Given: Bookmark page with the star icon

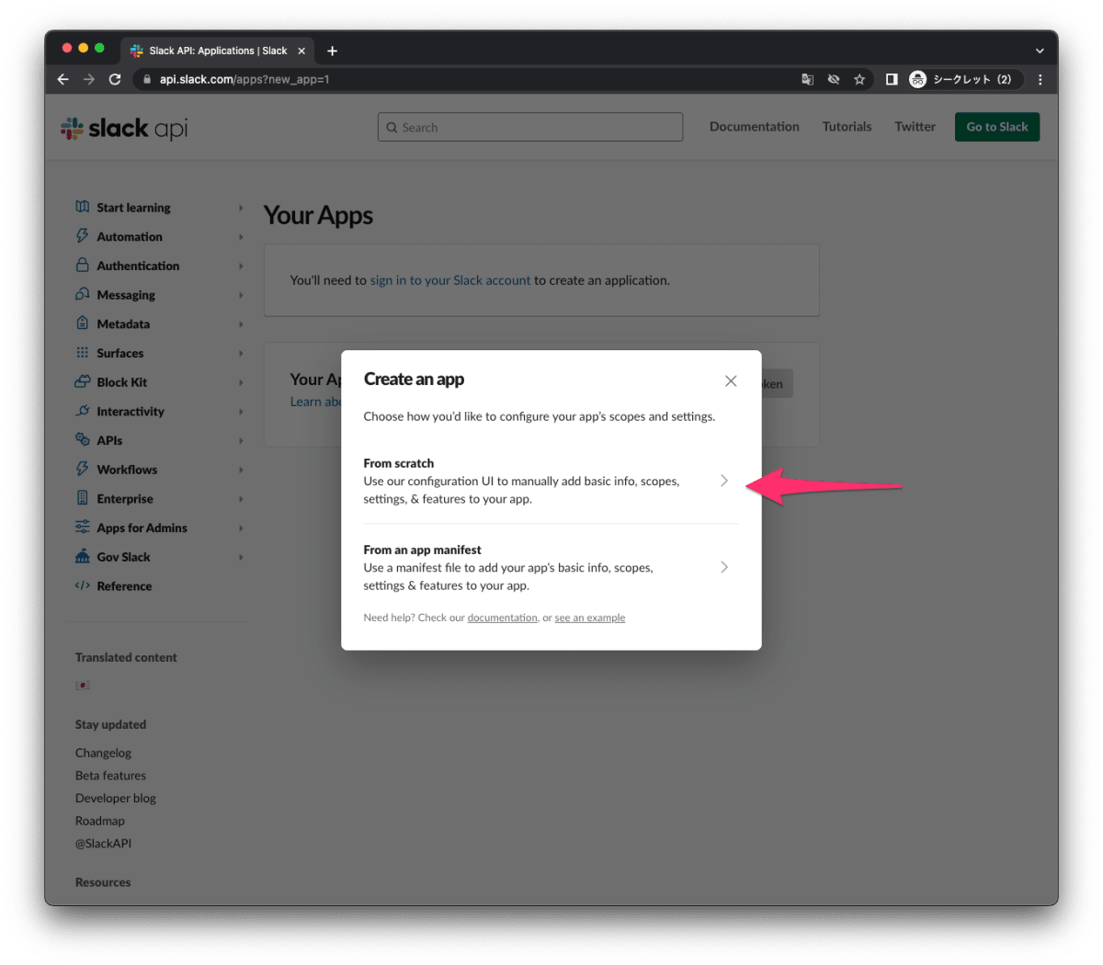Looking at the screenshot, I should click(x=859, y=79).
